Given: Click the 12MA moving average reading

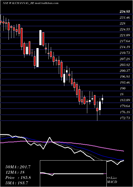Looking at the screenshot, I should coord(15,172).
